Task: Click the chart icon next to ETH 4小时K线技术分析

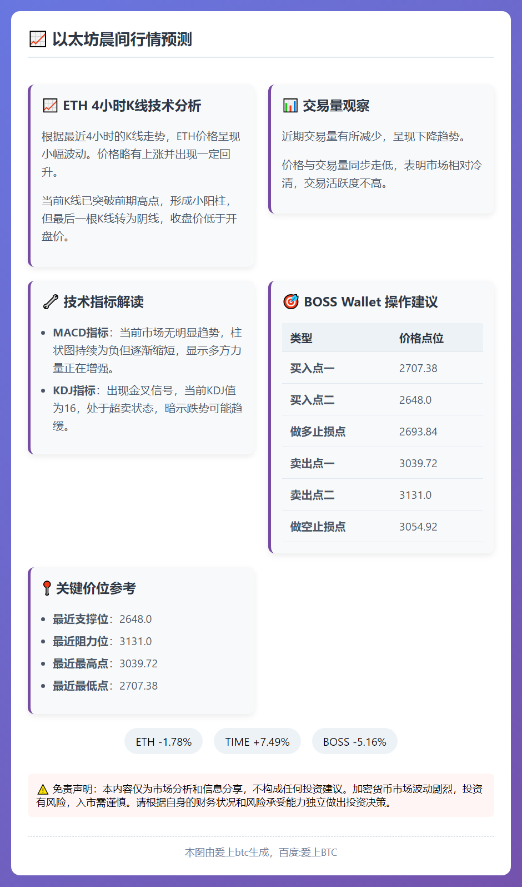Action: click(50, 106)
